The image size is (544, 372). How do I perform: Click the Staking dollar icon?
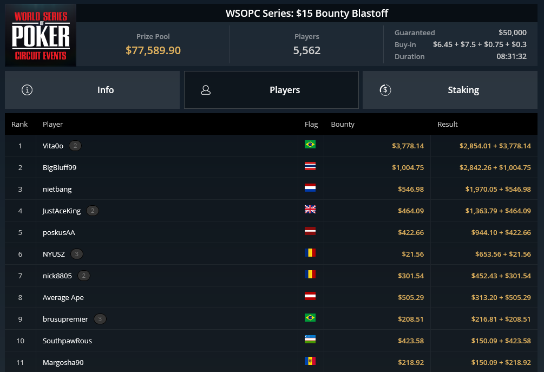385,90
